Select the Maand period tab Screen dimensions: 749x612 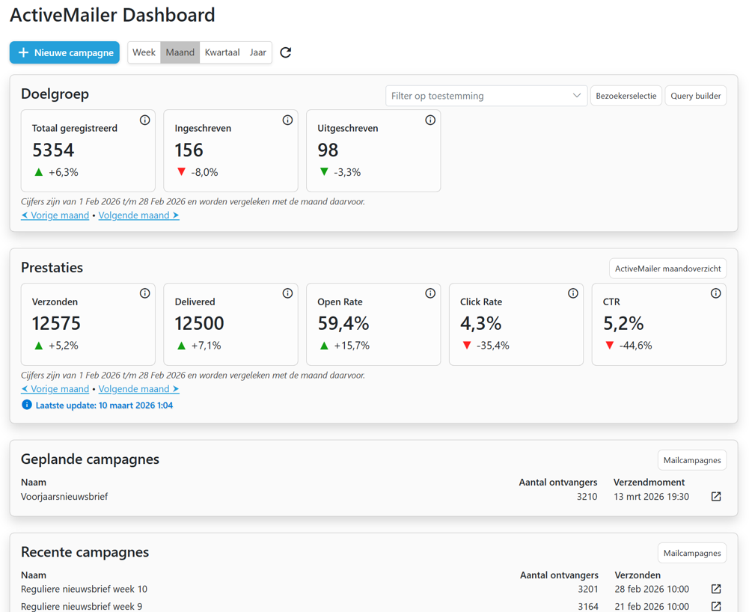[x=180, y=52]
